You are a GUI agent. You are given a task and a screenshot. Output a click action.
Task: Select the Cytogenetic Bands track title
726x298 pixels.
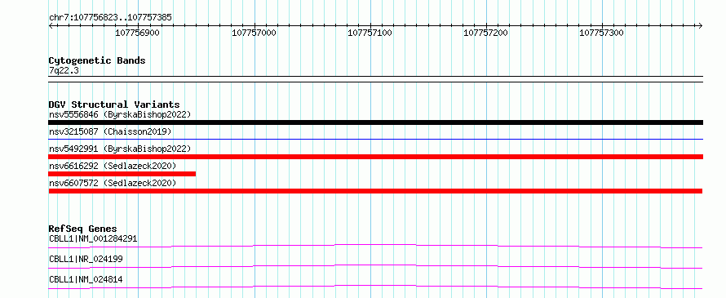click(x=97, y=60)
